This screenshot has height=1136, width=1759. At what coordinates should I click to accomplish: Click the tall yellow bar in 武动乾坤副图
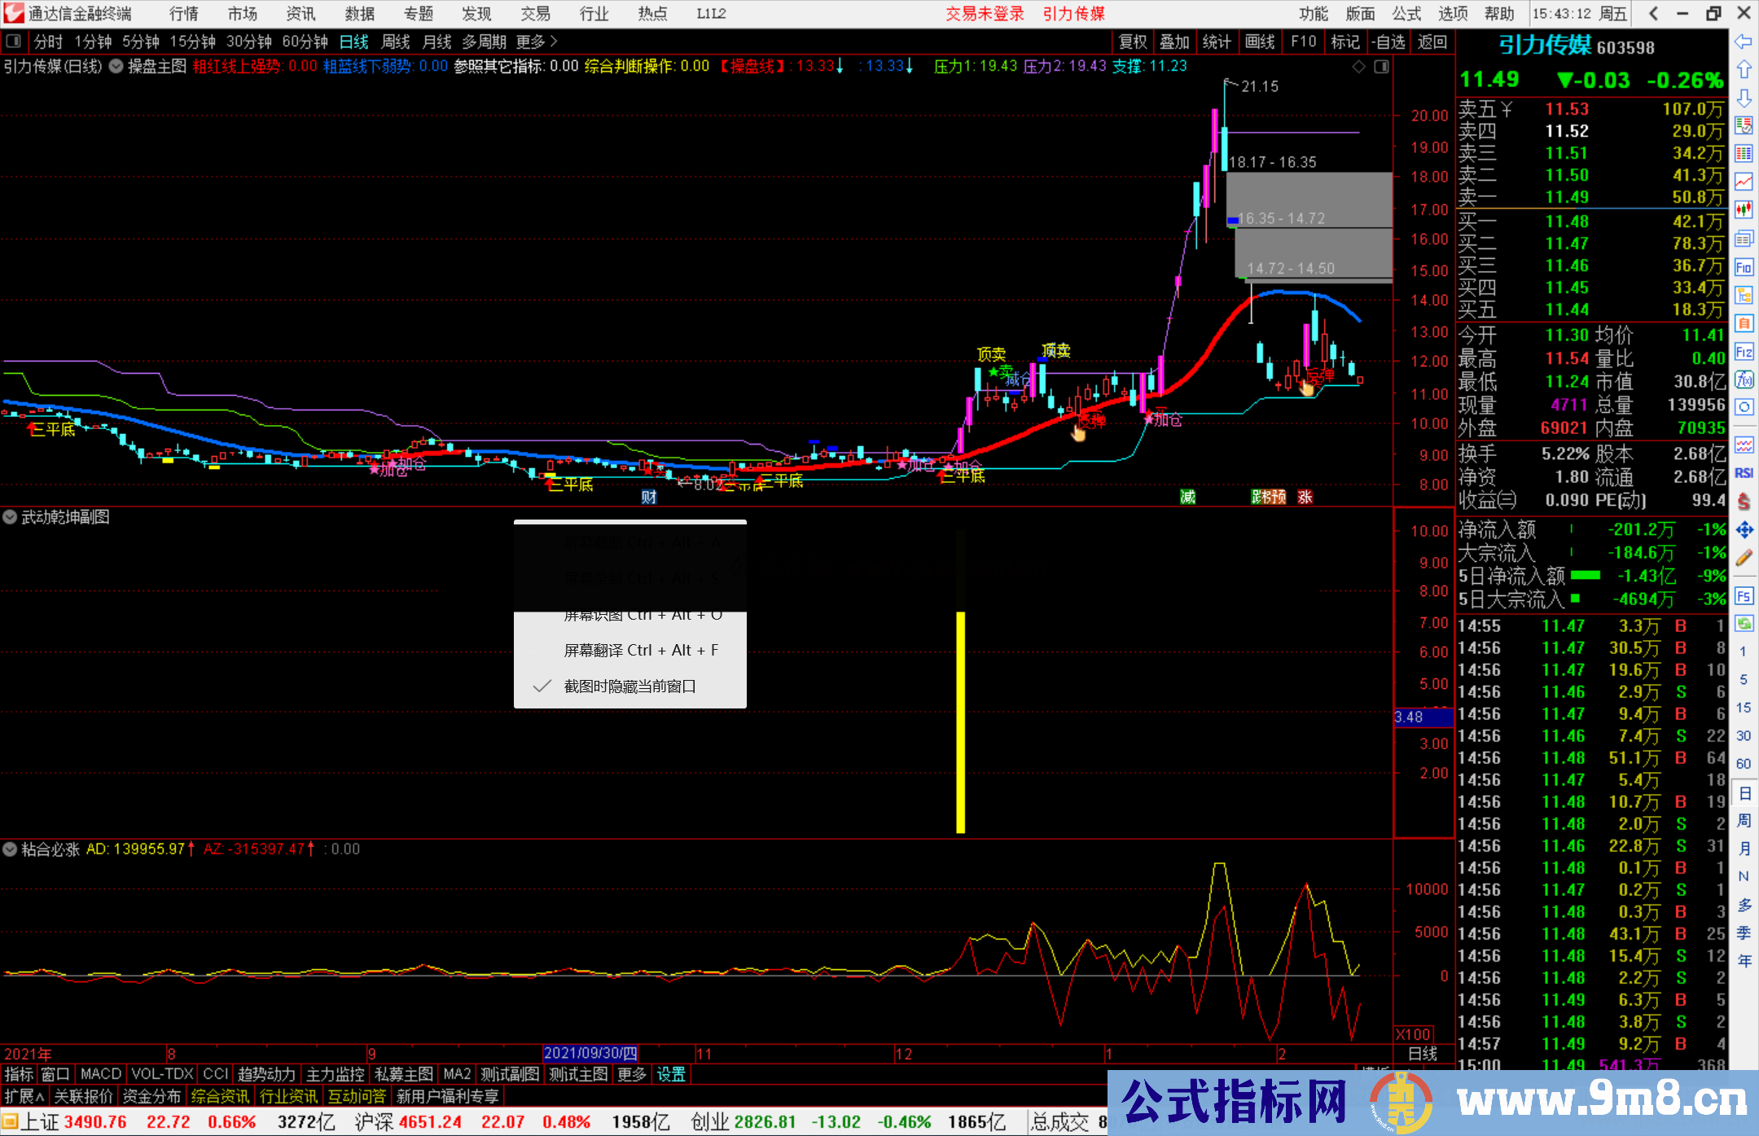point(961,721)
